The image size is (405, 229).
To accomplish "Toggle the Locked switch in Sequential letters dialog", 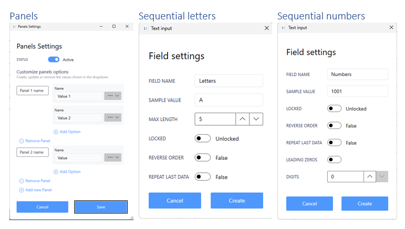I will 203,139.
